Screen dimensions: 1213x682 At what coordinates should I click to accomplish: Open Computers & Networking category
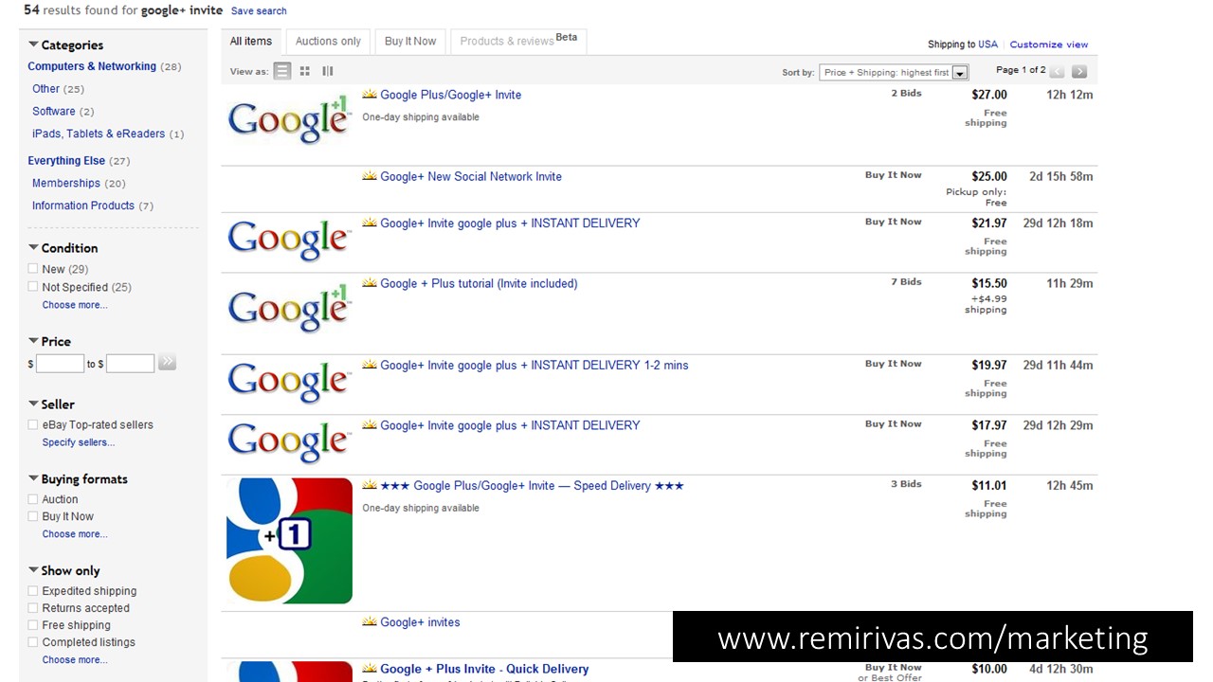tap(92, 66)
